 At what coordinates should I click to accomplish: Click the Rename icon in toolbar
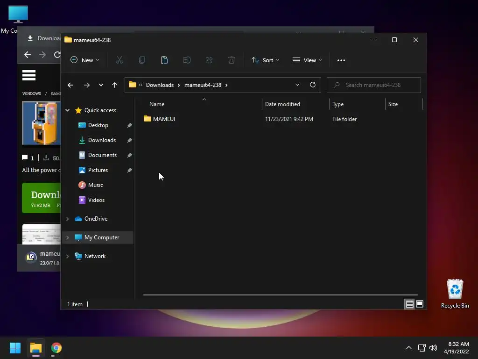(x=187, y=60)
